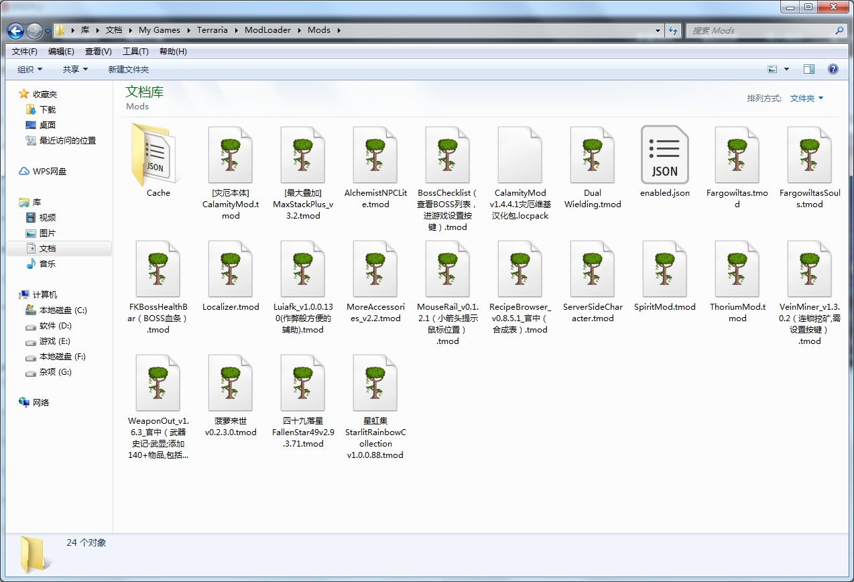The image size is (854, 582).
Task: Open the 编辑(E) menu
Action: (61, 52)
